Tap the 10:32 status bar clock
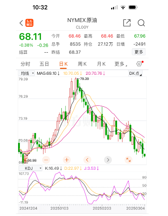Viewport: 168px width, 216px height. tap(40, 7)
